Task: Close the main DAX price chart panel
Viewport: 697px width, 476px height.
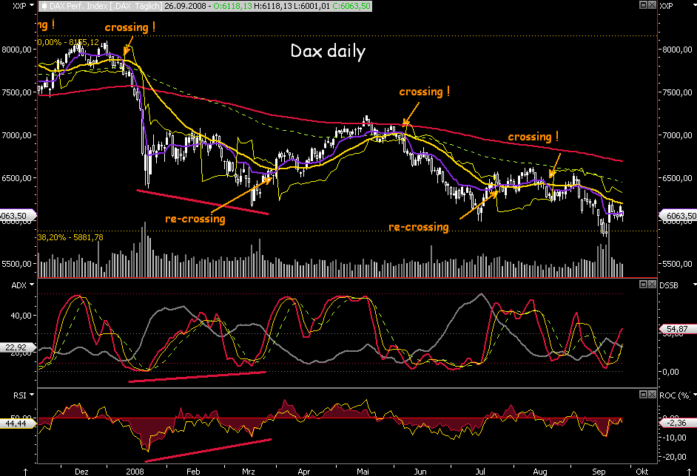Action: click(652, 5)
